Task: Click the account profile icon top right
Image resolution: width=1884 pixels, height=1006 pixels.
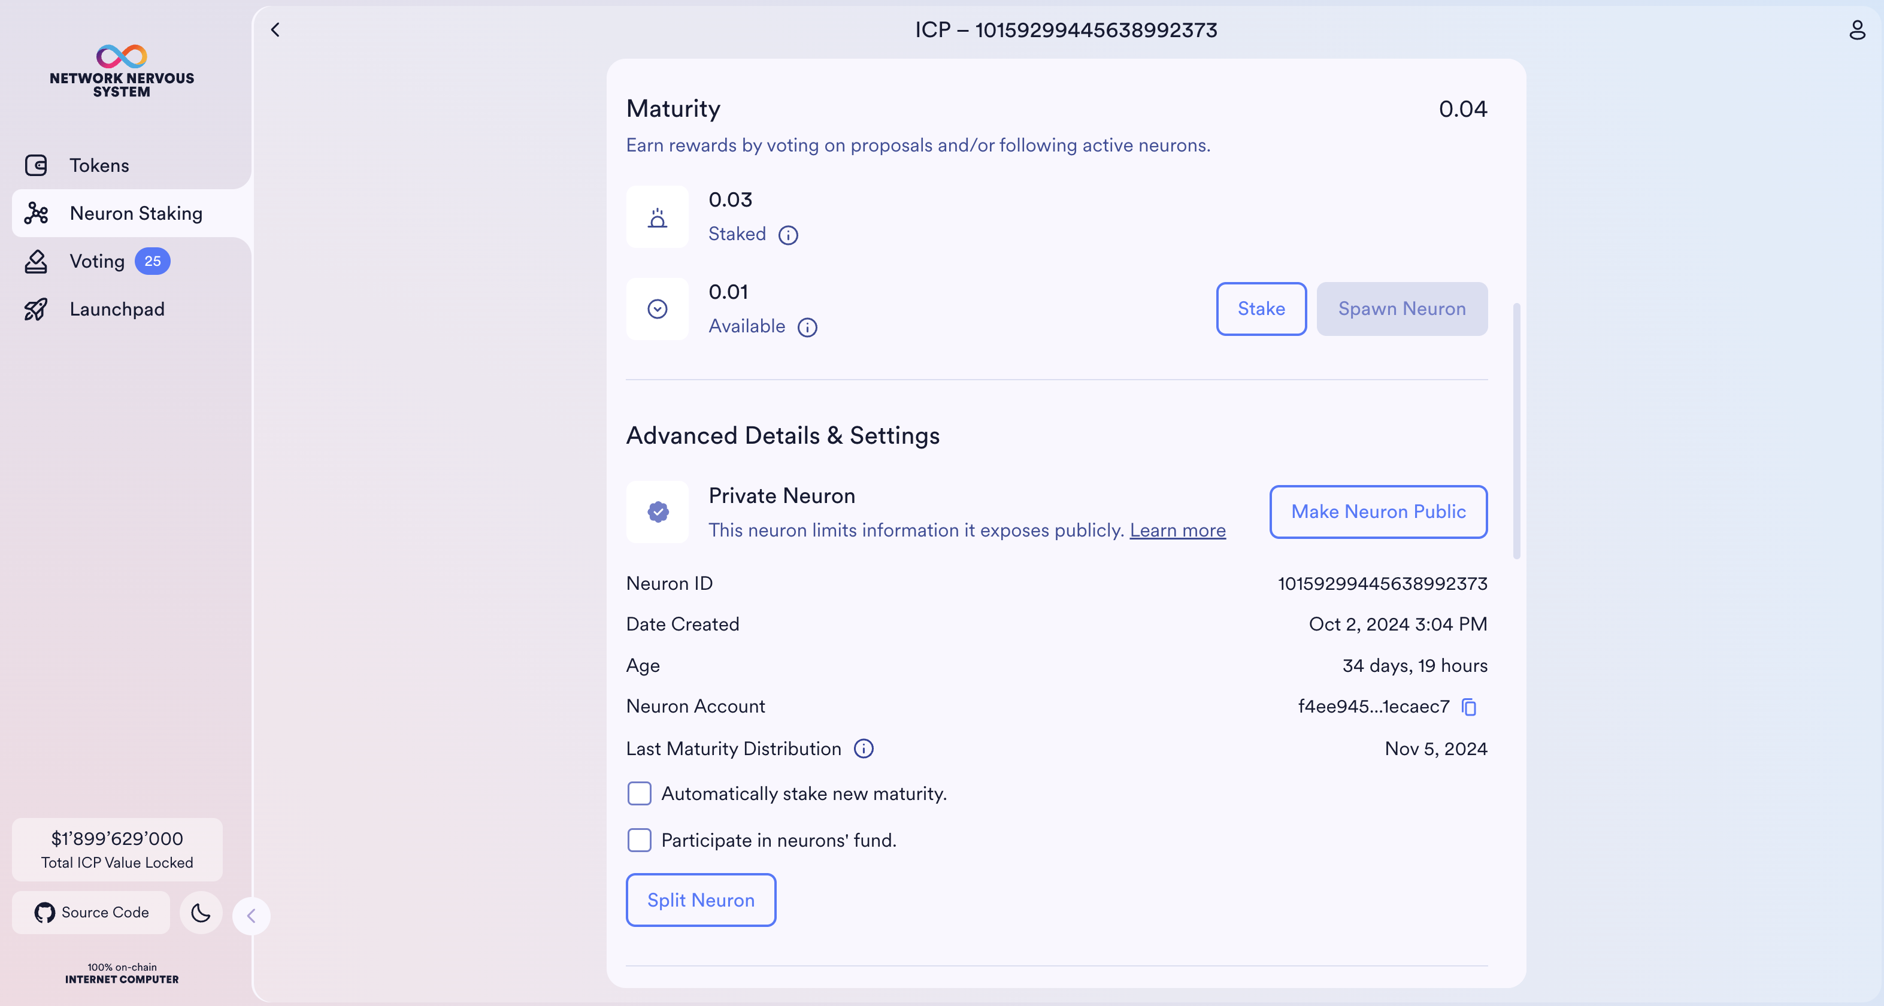Action: pos(1857,30)
